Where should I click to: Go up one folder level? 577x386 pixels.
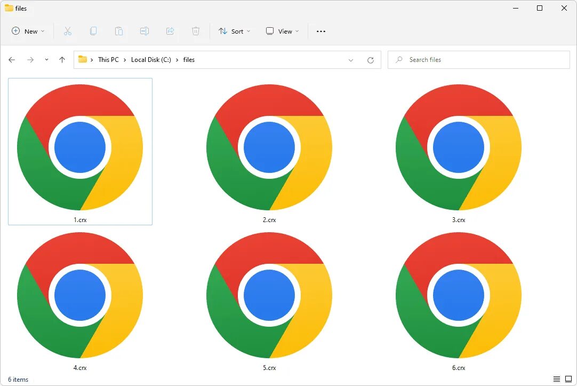pyautogui.click(x=62, y=60)
